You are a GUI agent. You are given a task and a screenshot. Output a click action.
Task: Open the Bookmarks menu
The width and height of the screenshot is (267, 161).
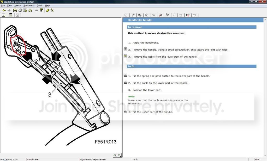(29, 5)
